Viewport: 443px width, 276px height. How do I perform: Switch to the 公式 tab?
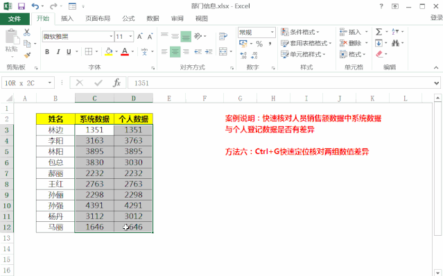pos(128,19)
